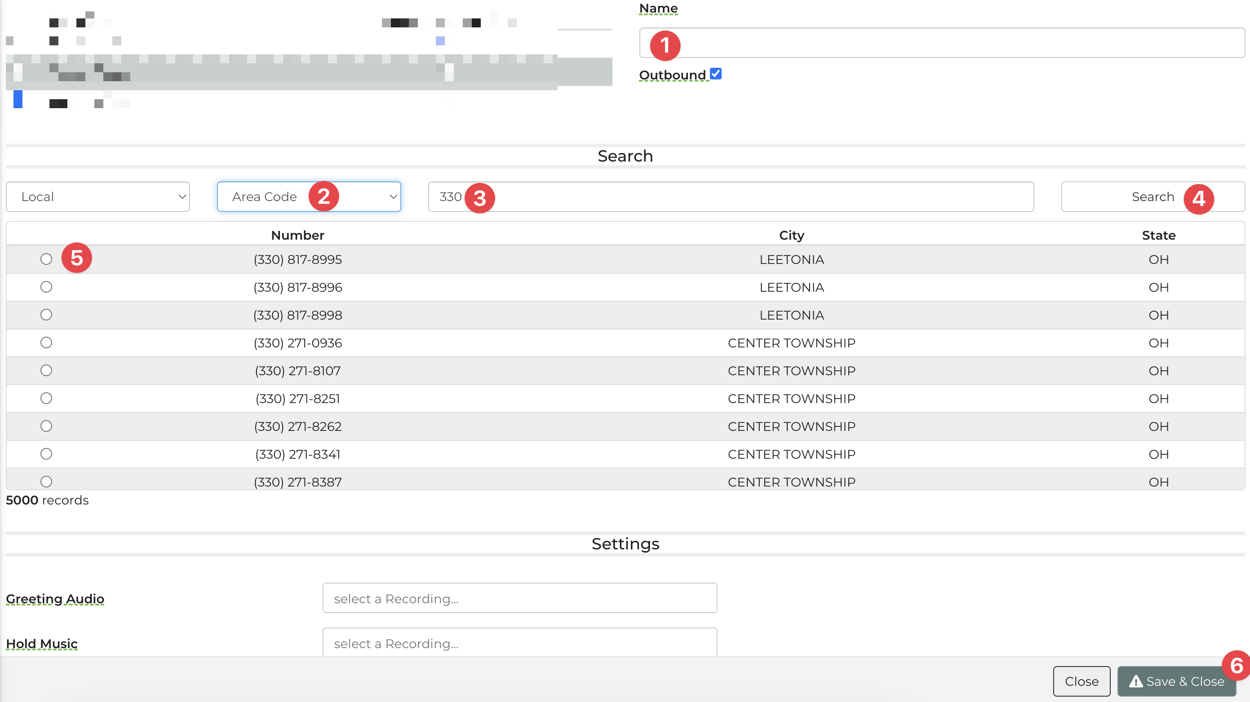Click phone number (330) 271-8387

tap(297, 482)
